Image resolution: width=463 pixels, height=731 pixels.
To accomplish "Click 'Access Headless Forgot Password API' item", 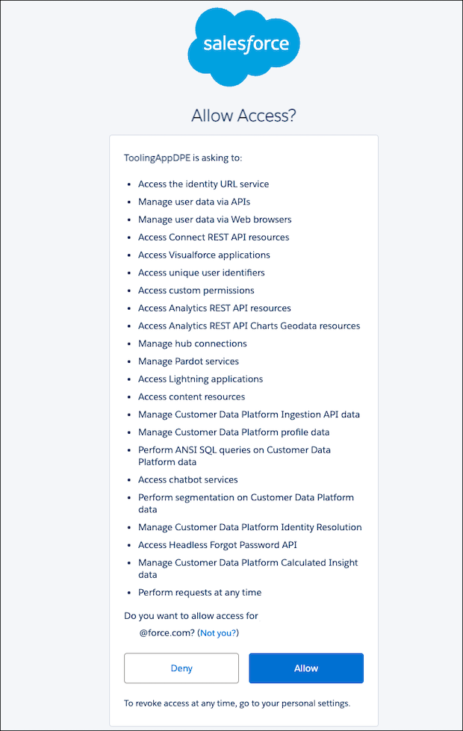I will (217, 545).
